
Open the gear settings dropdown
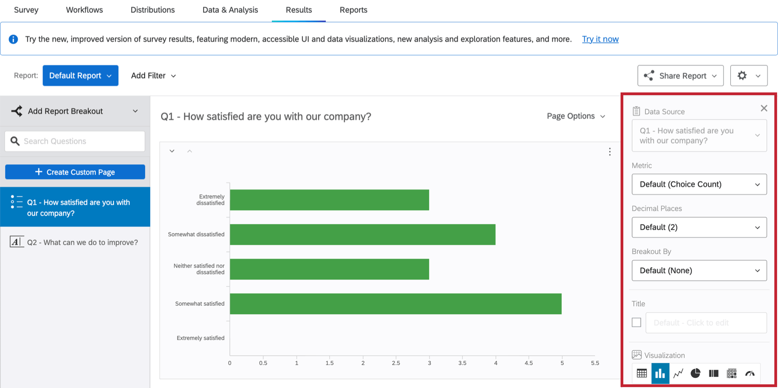[749, 76]
